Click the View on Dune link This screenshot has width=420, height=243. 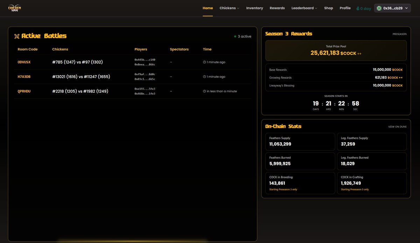(x=397, y=127)
